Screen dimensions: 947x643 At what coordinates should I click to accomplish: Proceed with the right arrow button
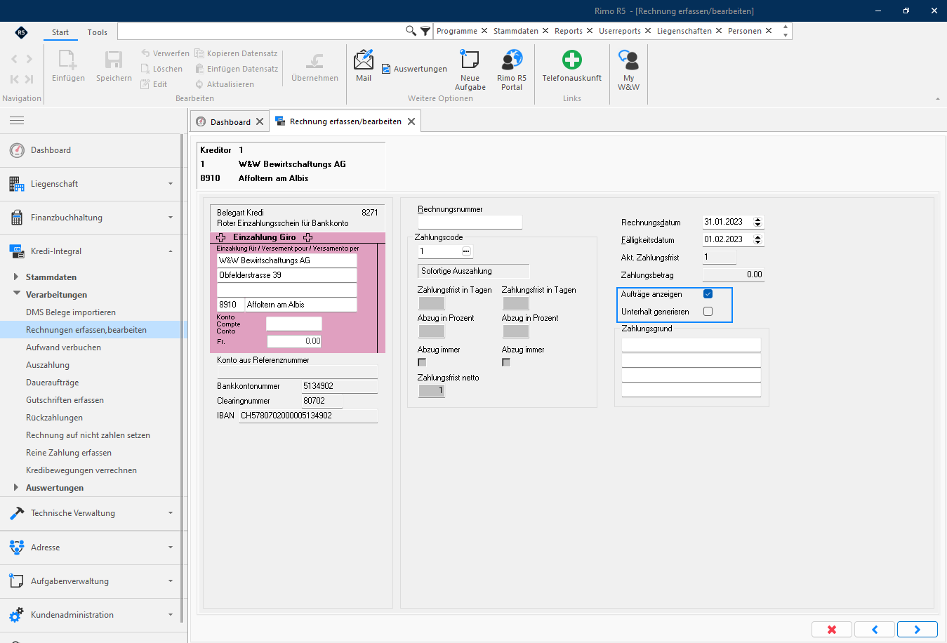[x=918, y=629]
